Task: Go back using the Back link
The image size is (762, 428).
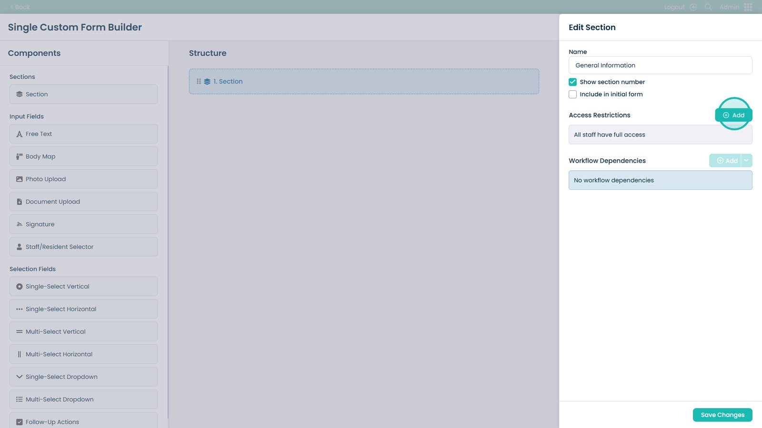Action: (20, 7)
